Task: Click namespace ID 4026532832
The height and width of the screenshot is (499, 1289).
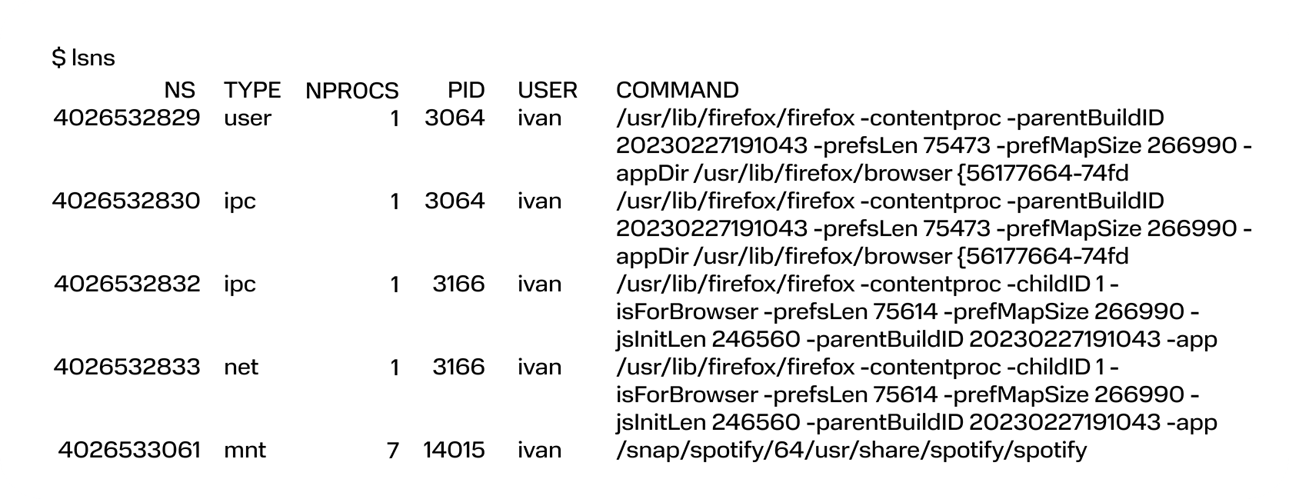Action: (x=127, y=284)
